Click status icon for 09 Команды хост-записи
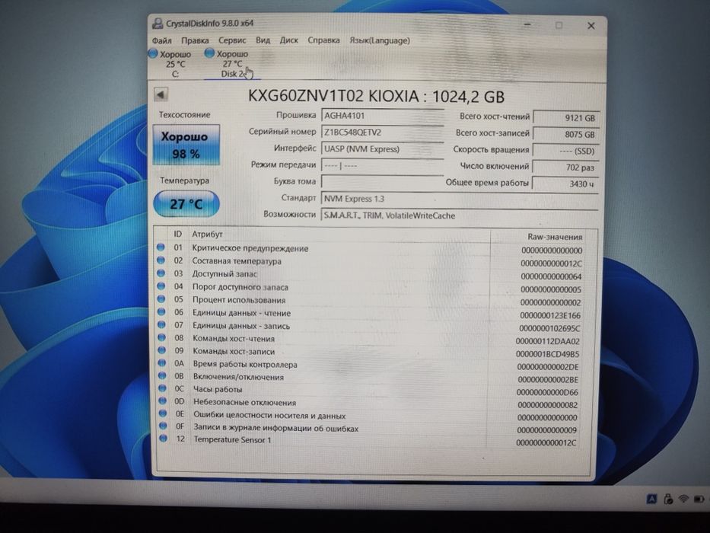 (x=161, y=350)
